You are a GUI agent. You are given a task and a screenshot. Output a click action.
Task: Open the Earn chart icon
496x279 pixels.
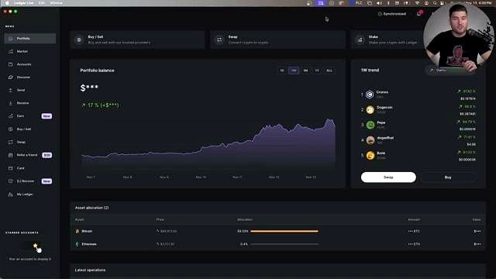click(10, 116)
